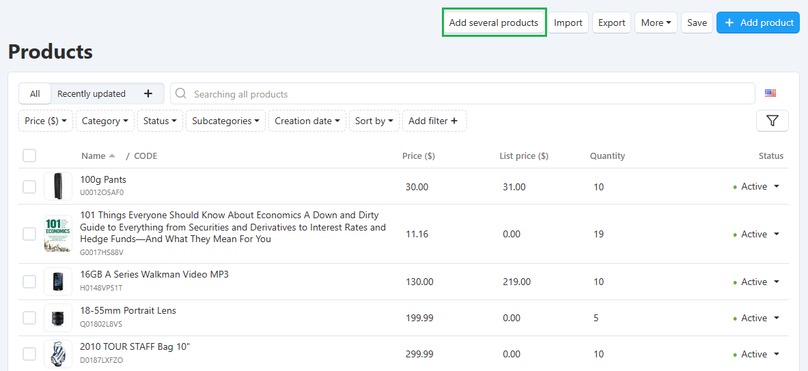Click product code H0148VPS1T
Viewport: 808px width, 371px height.
101,288
